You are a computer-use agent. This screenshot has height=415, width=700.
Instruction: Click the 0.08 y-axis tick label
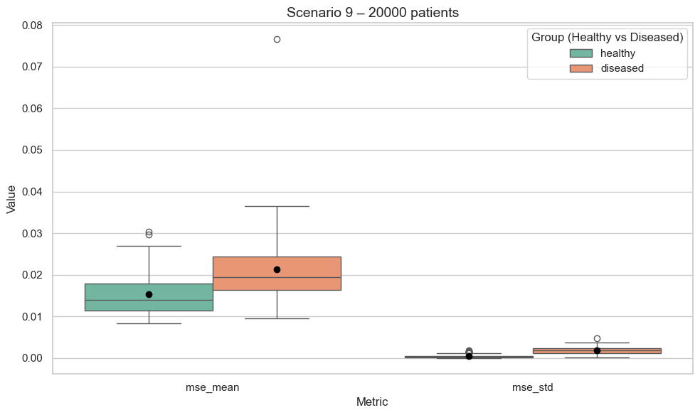33,26
